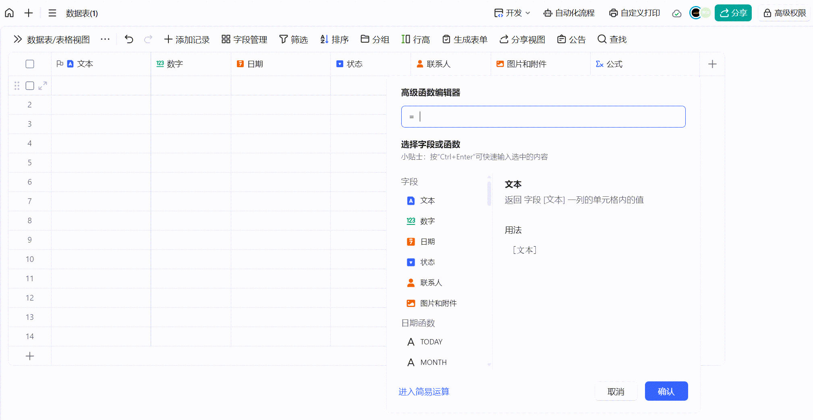
Task: Go to the home icon
Action: 9,13
